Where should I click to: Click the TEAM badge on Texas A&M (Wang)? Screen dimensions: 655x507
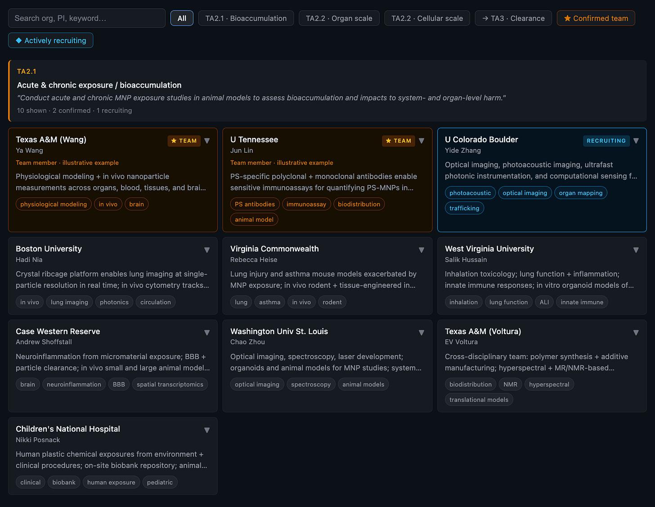tap(184, 141)
